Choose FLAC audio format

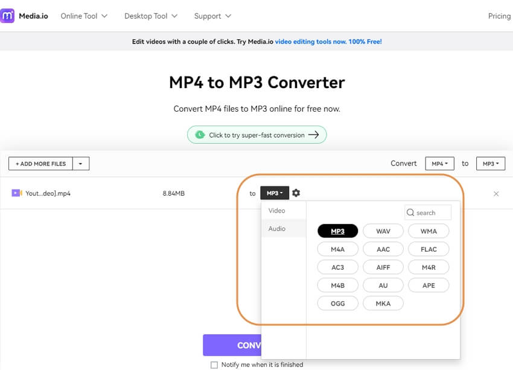[429, 249]
